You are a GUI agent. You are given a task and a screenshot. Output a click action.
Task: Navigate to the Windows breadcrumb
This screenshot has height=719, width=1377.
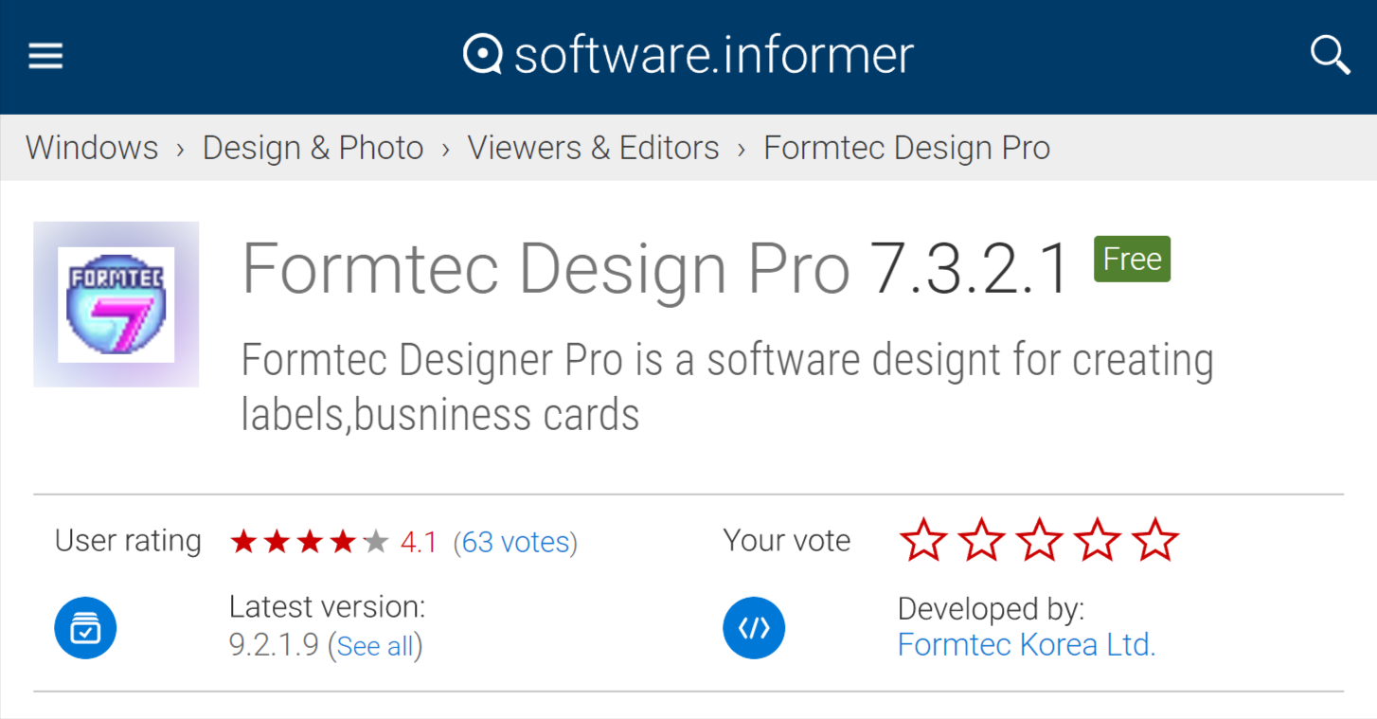[x=91, y=147]
